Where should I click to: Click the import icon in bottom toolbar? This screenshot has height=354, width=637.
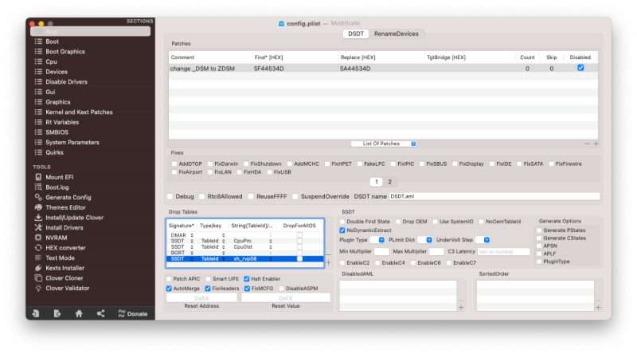pyautogui.click(x=36, y=313)
